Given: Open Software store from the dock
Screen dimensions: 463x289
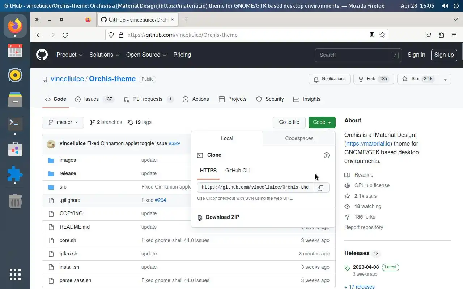Looking at the screenshot, I should click(15, 149).
